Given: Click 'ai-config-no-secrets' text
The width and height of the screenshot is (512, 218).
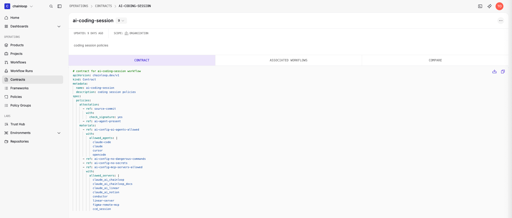Looking at the screenshot, I should (x=111, y=163).
